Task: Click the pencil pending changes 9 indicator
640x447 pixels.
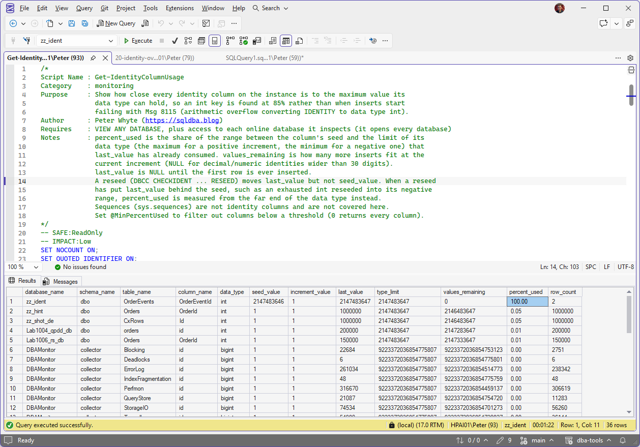Action: [x=503, y=440]
